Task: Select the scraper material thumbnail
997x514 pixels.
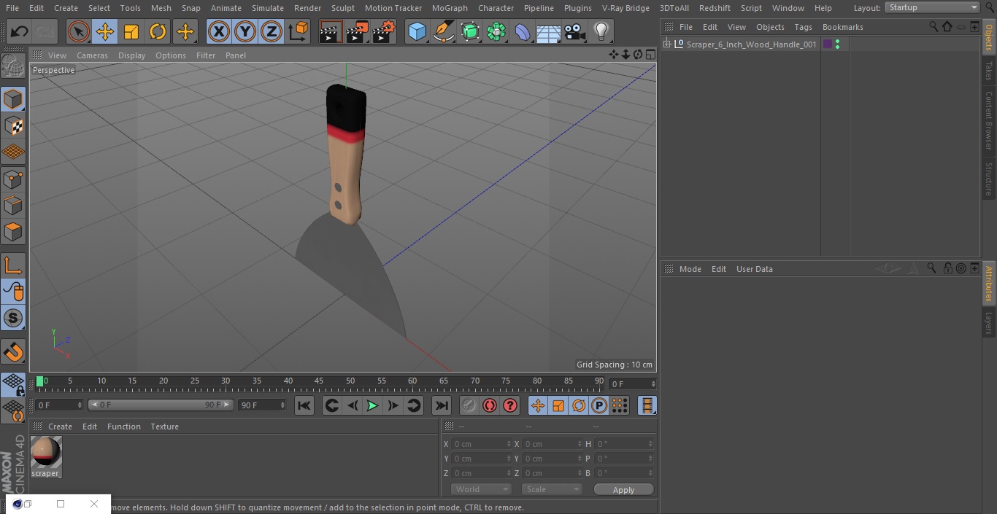Action: (x=46, y=452)
